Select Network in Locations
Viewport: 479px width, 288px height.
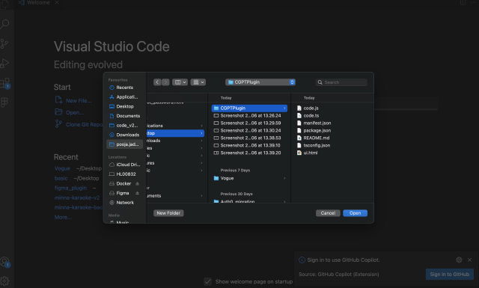tap(125, 202)
